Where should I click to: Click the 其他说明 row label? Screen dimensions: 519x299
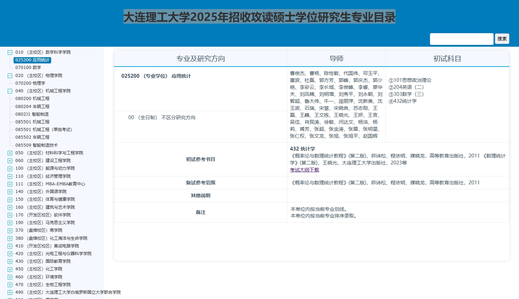click(x=200, y=195)
